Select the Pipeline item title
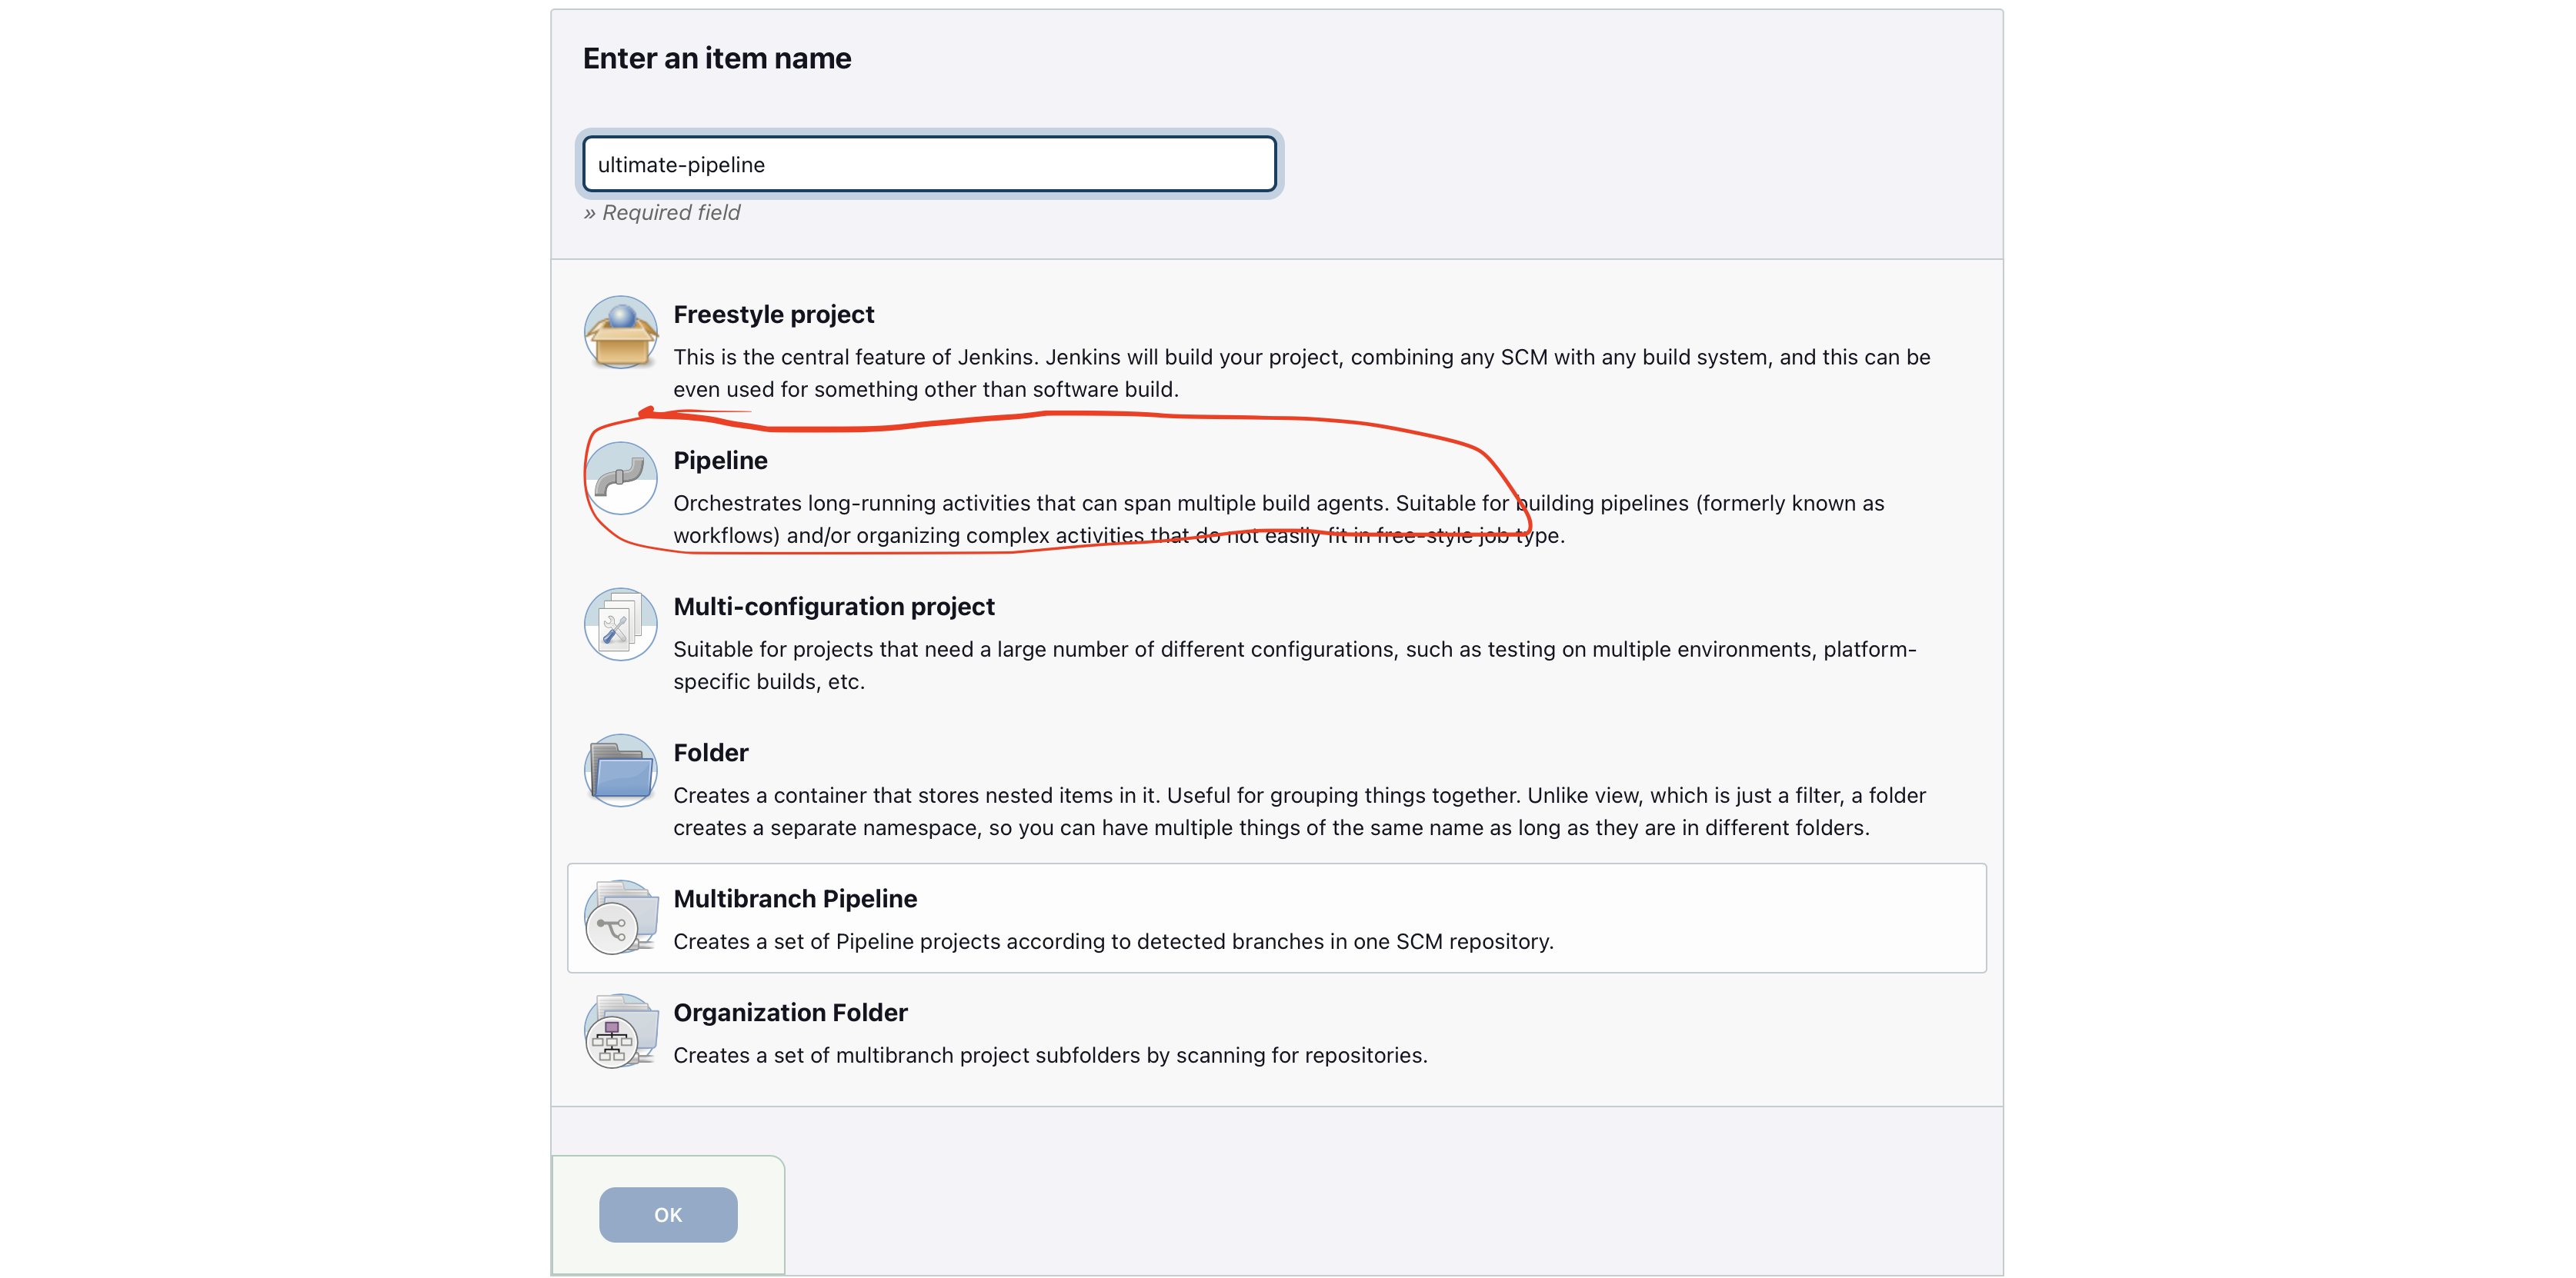The height and width of the screenshot is (1278, 2576). [720, 461]
